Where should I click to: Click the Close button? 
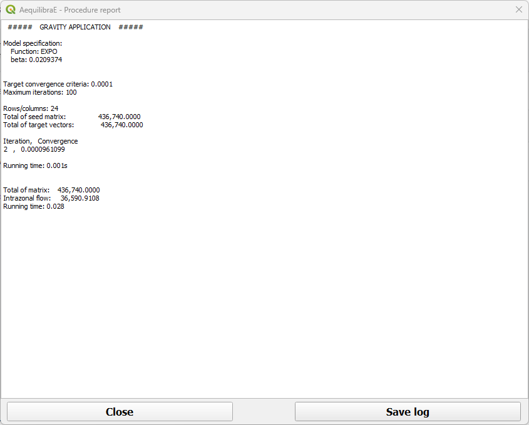[120, 412]
